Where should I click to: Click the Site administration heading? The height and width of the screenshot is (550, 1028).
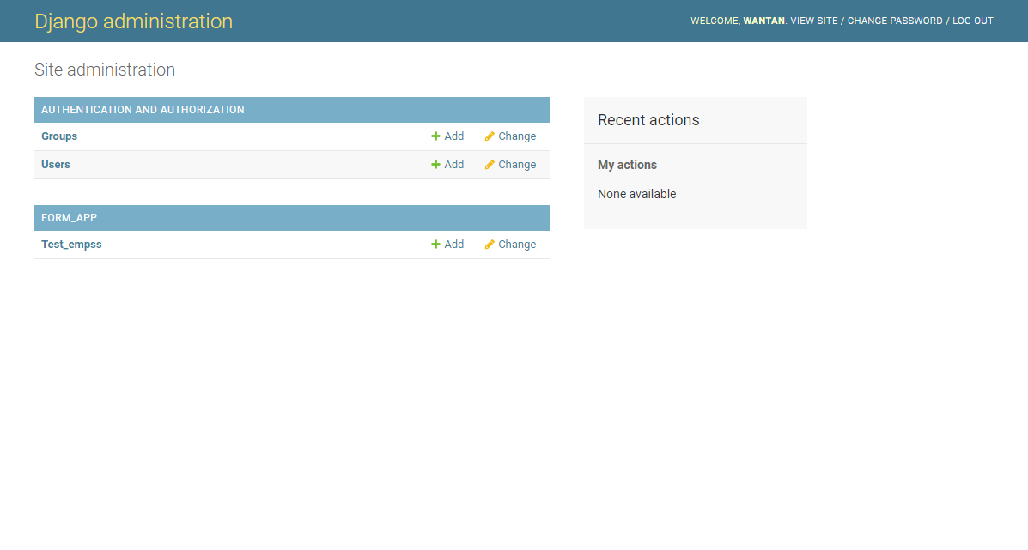click(x=105, y=70)
